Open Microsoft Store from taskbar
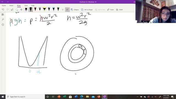The height and width of the screenshot is (99, 176). pyautogui.click(x=70, y=97)
